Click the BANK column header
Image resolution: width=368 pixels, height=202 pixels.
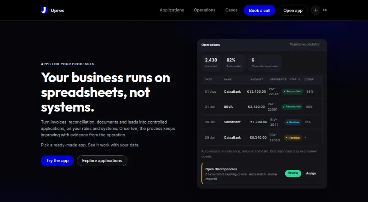click(228, 79)
